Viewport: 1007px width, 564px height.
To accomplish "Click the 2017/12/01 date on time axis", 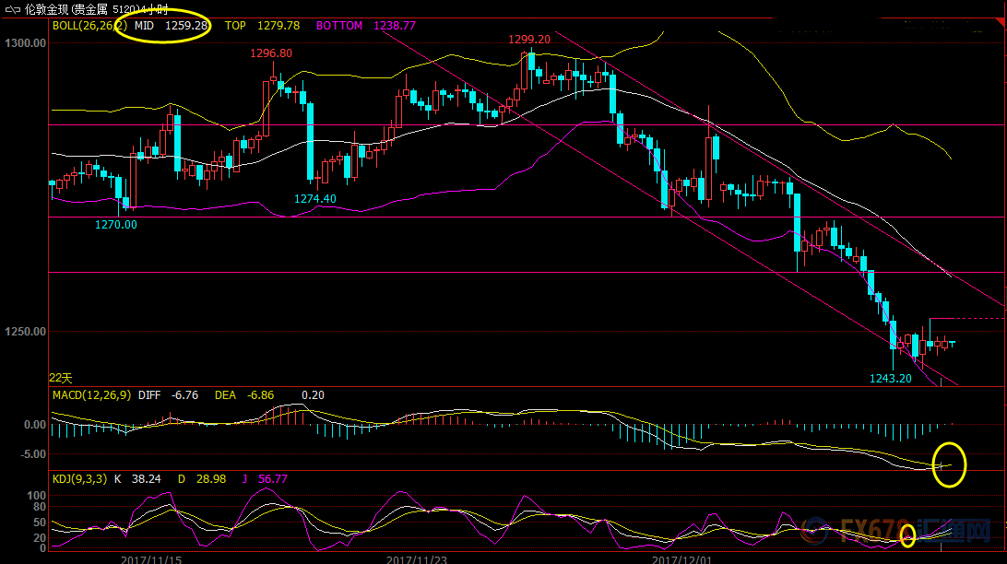I will tap(682, 558).
